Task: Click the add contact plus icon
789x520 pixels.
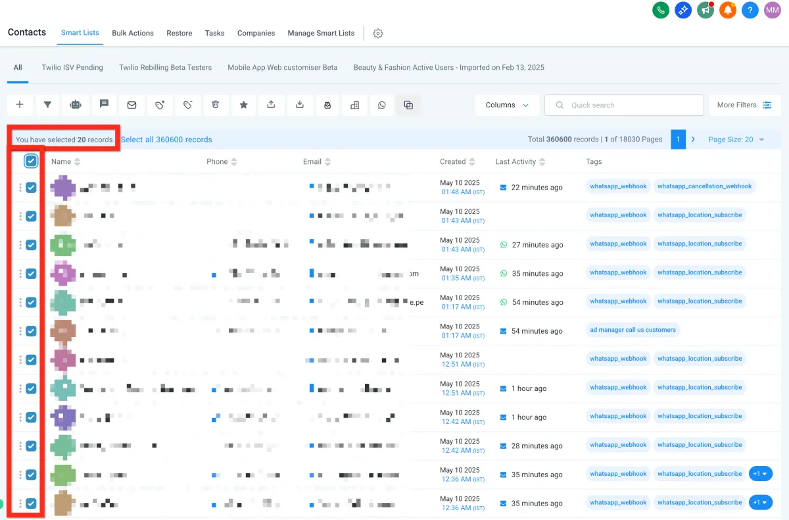Action: pyautogui.click(x=20, y=105)
